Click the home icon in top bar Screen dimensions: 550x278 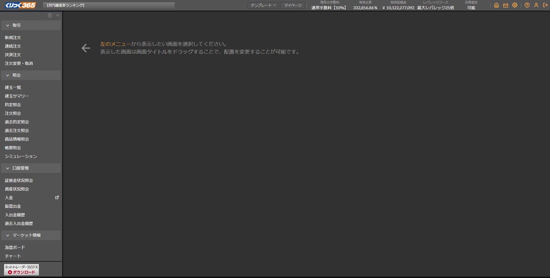click(496, 5)
